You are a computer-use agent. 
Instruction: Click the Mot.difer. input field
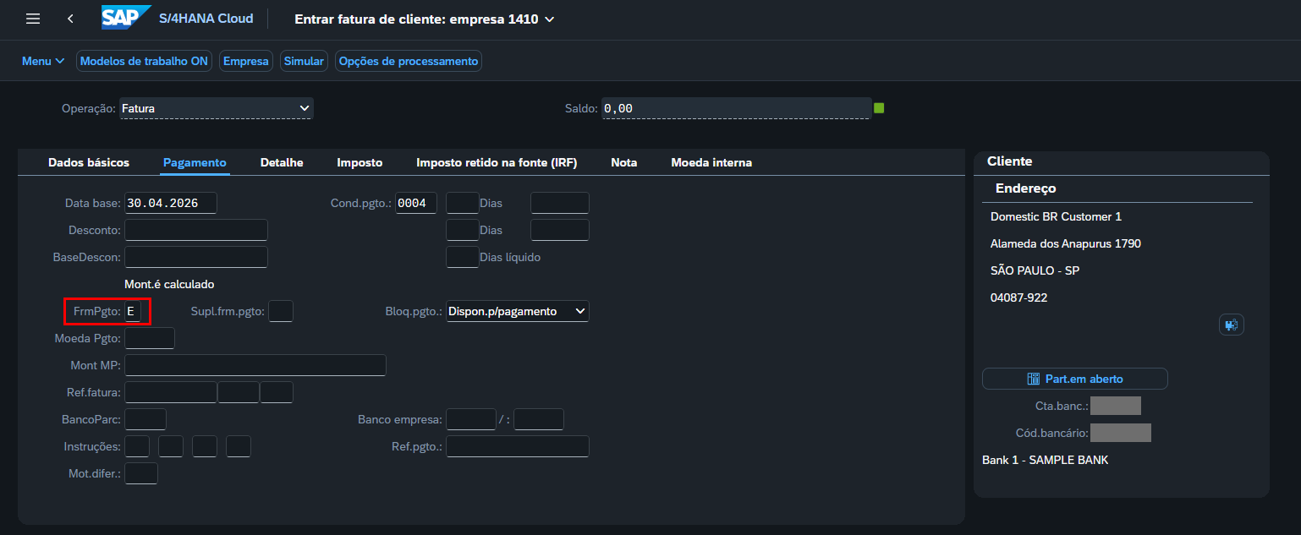141,473
